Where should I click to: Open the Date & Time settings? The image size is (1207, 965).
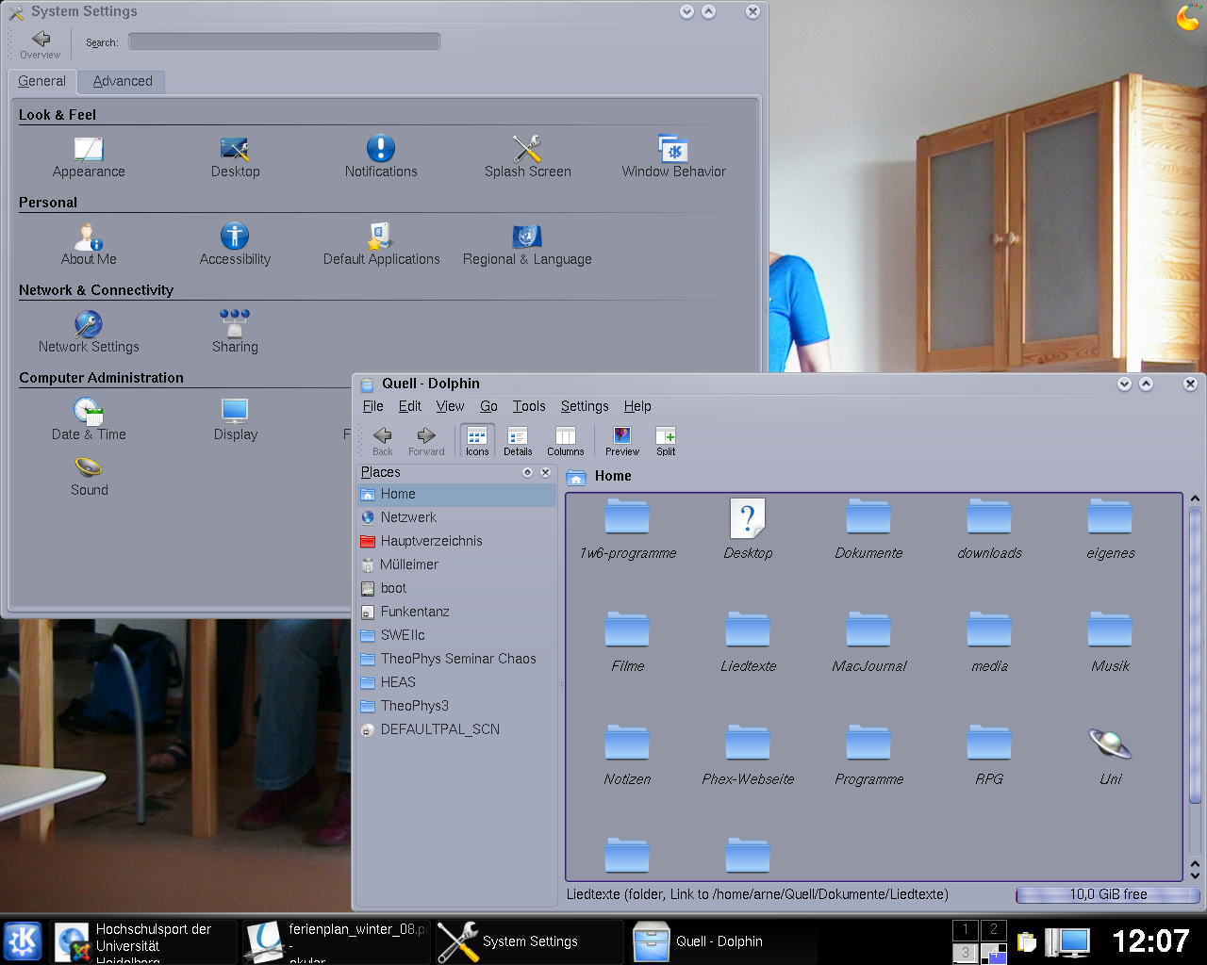89,419
